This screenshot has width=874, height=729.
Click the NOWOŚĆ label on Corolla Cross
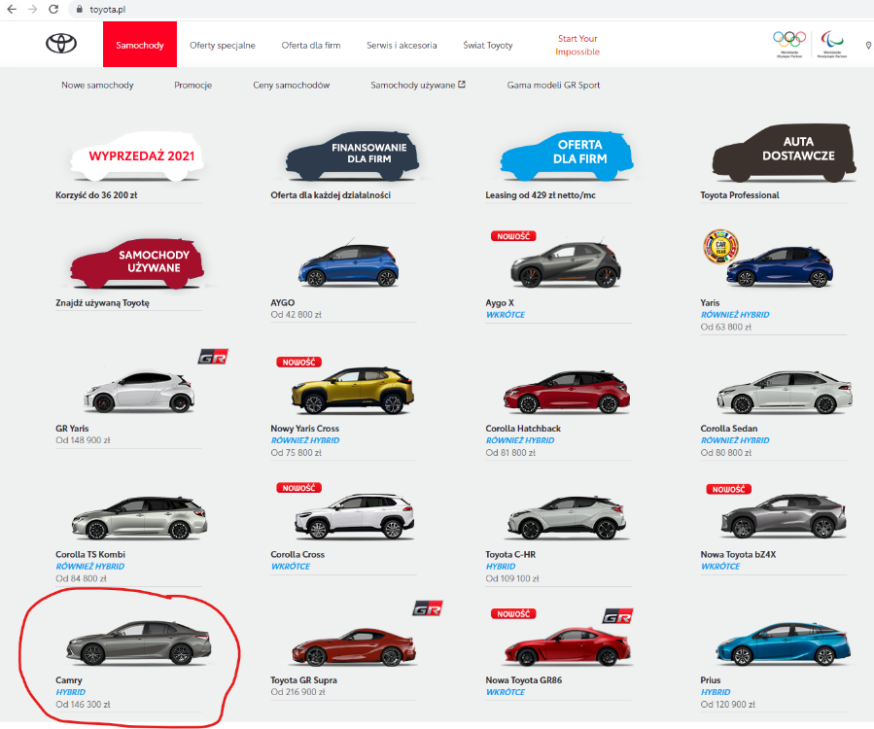click(298, 488)
